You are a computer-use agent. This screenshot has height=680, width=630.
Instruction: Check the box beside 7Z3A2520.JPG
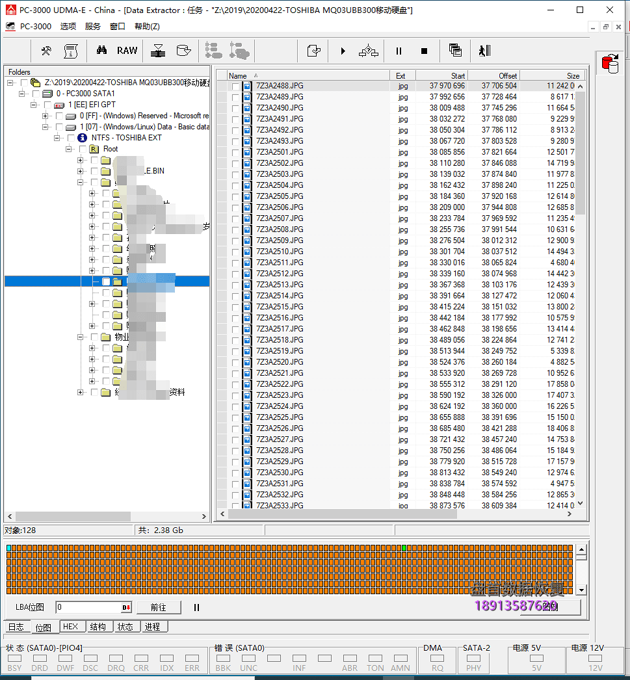coord(235,362)
